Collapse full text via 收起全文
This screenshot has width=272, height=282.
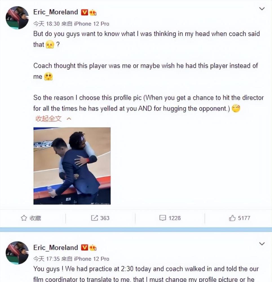click(x=53, y=118)
